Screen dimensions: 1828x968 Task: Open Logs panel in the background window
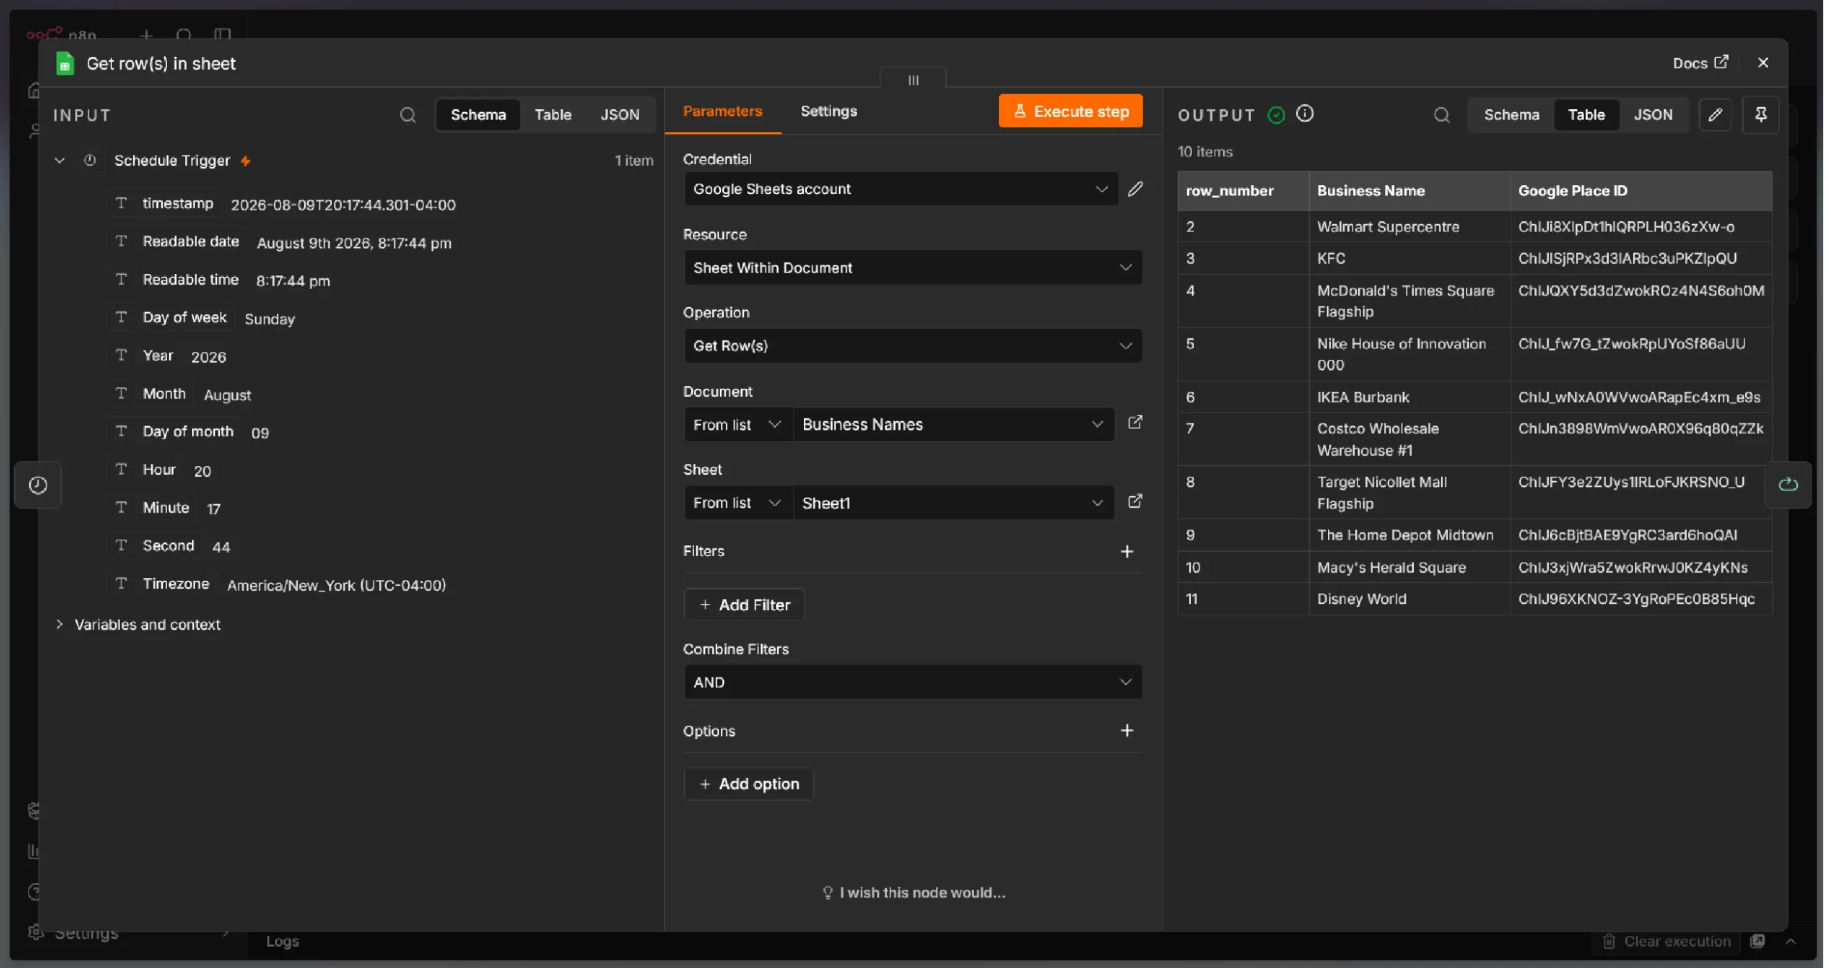point(282,942)
